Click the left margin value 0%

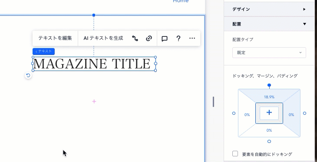pos(247,115)
